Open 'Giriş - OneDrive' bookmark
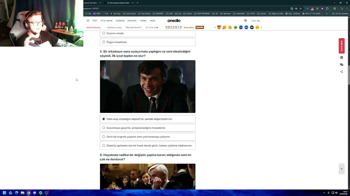 (x=293, y=14)
